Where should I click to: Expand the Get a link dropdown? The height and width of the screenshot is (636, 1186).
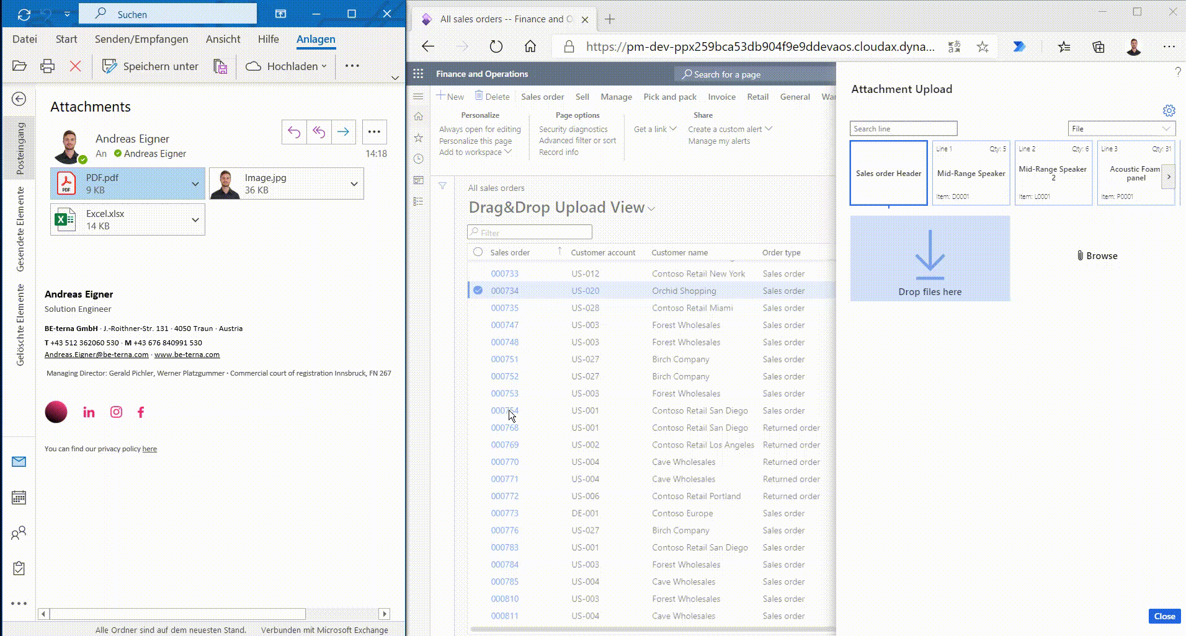point(655,129)
